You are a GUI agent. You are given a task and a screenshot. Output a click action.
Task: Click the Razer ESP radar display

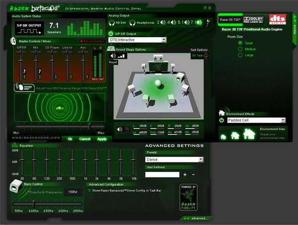[x=60, y=107]
